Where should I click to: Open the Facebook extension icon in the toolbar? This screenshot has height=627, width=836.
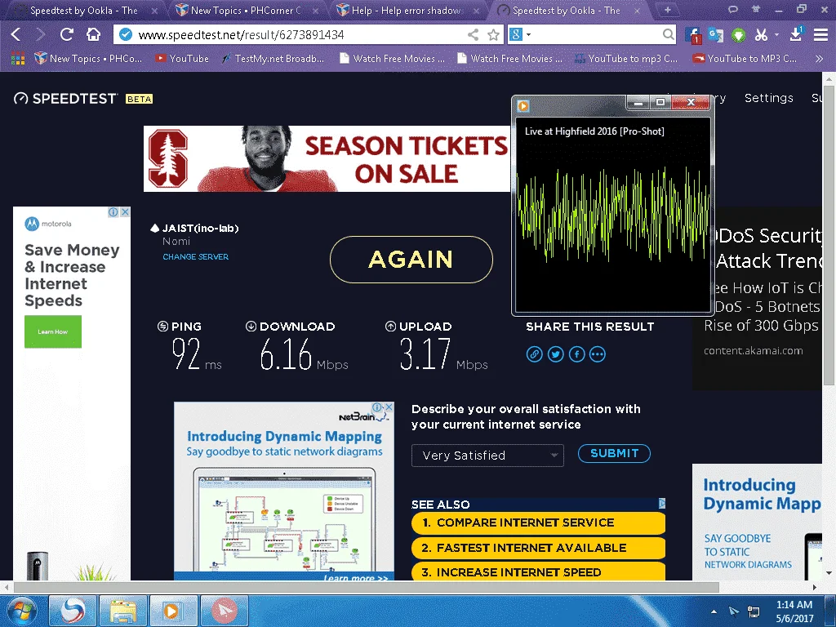(x=692, y=35)
